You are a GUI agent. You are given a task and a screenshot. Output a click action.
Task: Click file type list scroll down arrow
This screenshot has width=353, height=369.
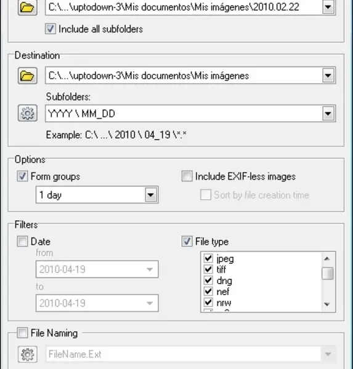click(x=327, y=304)
